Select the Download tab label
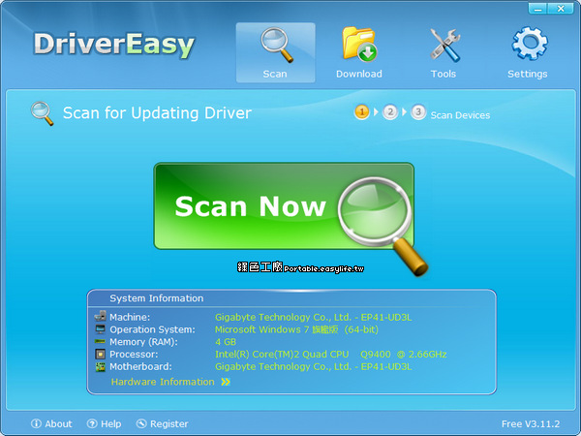581x436 pixels. (x=359, y=74)
